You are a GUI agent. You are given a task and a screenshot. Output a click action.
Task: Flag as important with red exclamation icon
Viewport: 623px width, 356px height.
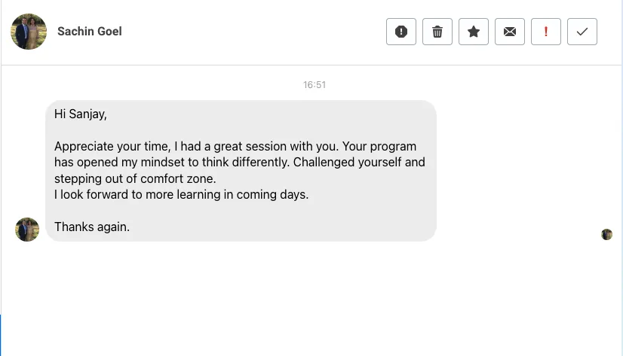point(545,32)
